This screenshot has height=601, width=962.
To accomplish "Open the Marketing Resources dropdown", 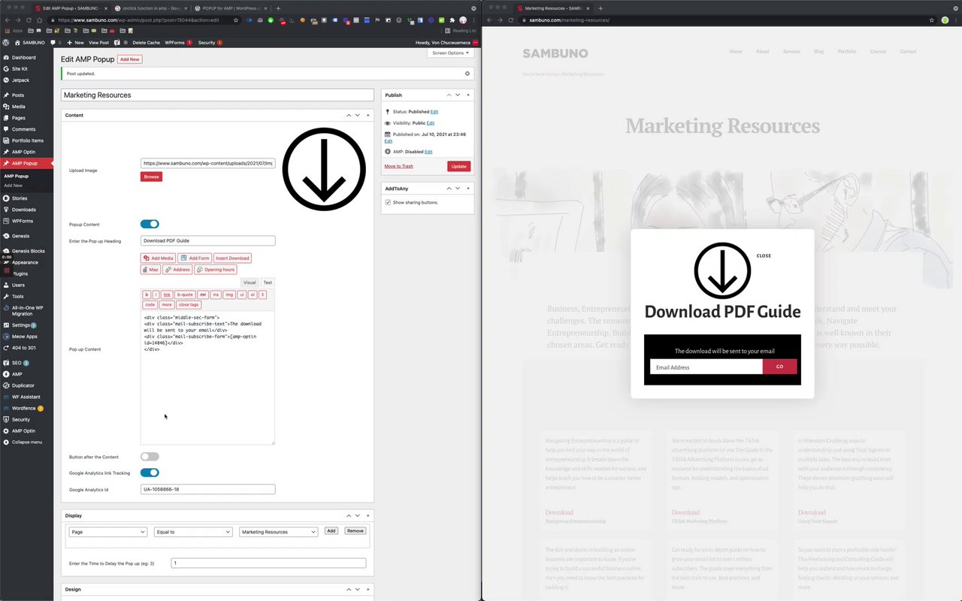I will (x=278, y=532).
